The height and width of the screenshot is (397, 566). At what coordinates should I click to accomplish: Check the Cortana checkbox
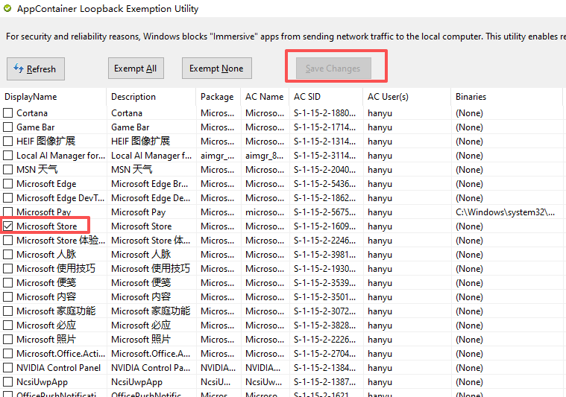coord(7,113)
